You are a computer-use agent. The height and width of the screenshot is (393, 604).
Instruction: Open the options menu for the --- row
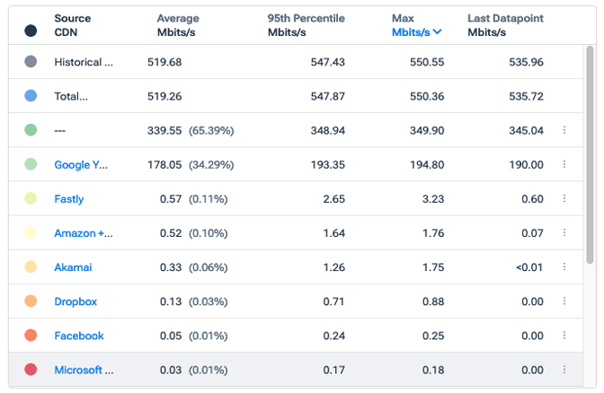pyautogui.click(x=564, y=130)
